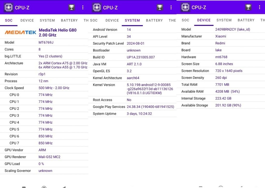
Task: Open three-dot overflow menu in right panel
Action: pyautogui.click(x=260, y=7)
